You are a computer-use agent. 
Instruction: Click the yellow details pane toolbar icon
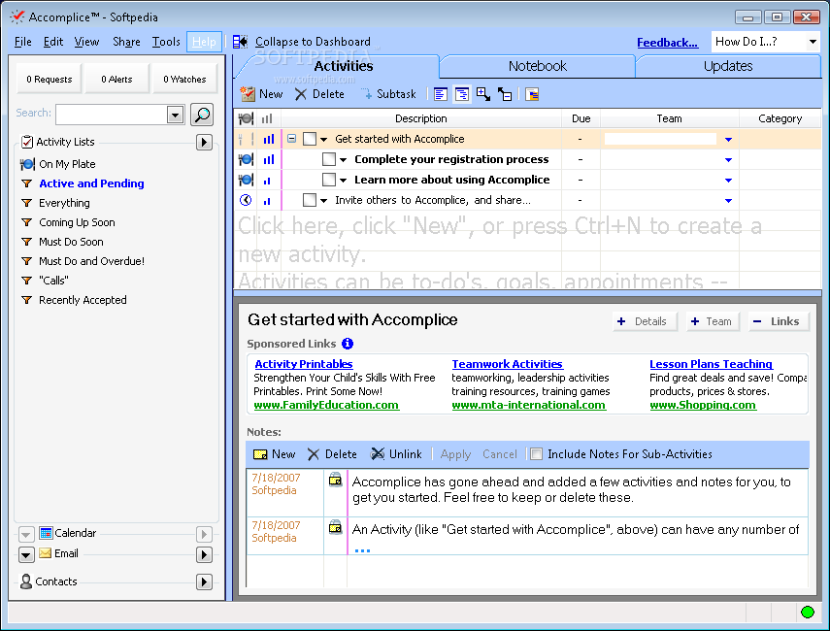[532, 94]
